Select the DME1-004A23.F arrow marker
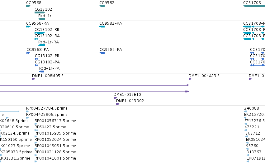This screenshot has height=163, width=265. pyautogui.click(x=190, y=79)
